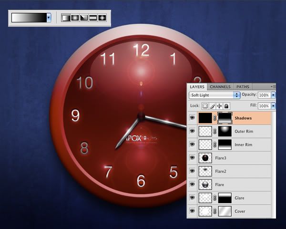Hide the Cover layer eye icon
Image resolution: width=286 pixels, height=229 pixels.
(192, 210)
